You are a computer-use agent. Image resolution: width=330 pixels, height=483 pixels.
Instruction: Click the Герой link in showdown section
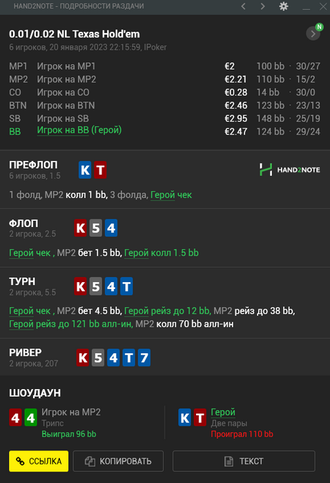pos(223,412)
